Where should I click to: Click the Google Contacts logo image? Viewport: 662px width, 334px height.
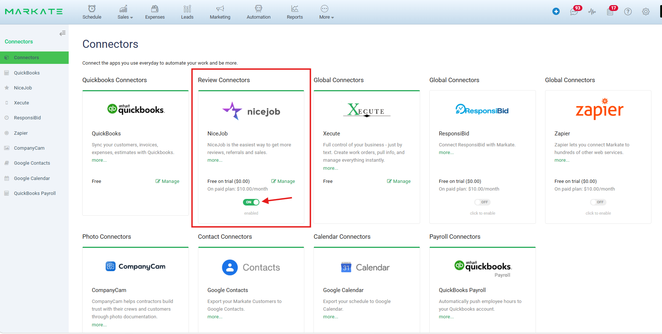tap(251, 267)
